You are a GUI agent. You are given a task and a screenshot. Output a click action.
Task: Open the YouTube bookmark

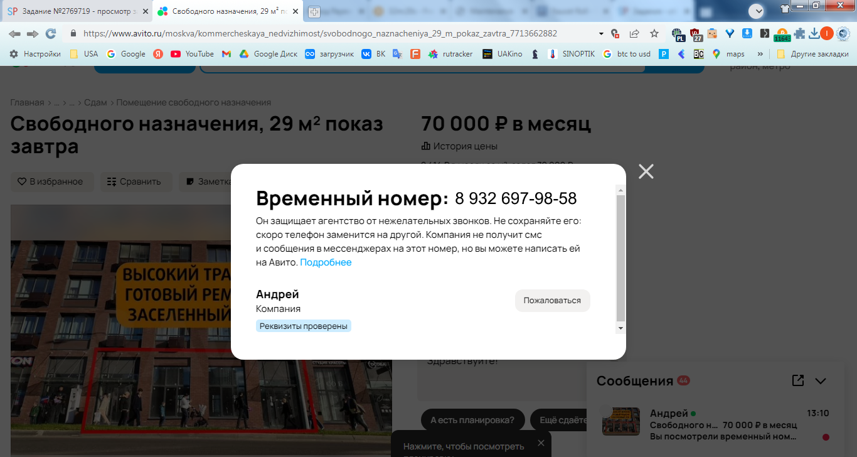click(192, 54)
